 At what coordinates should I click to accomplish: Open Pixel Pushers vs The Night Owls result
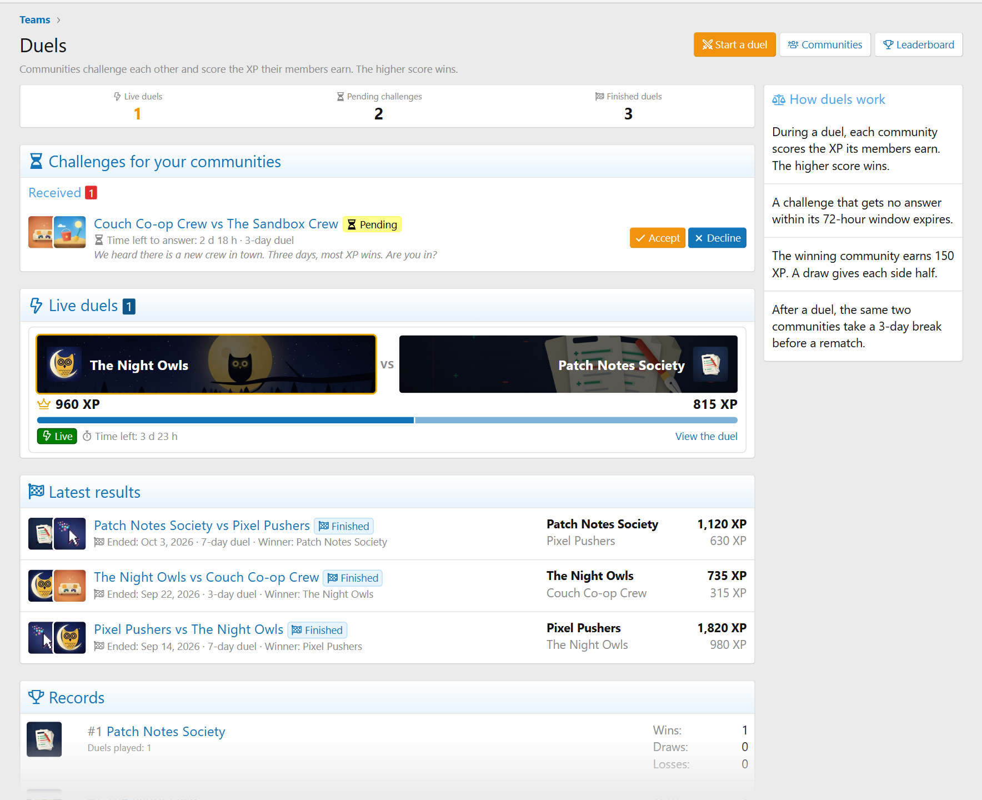pyautogui.click(x=188, y=629)
